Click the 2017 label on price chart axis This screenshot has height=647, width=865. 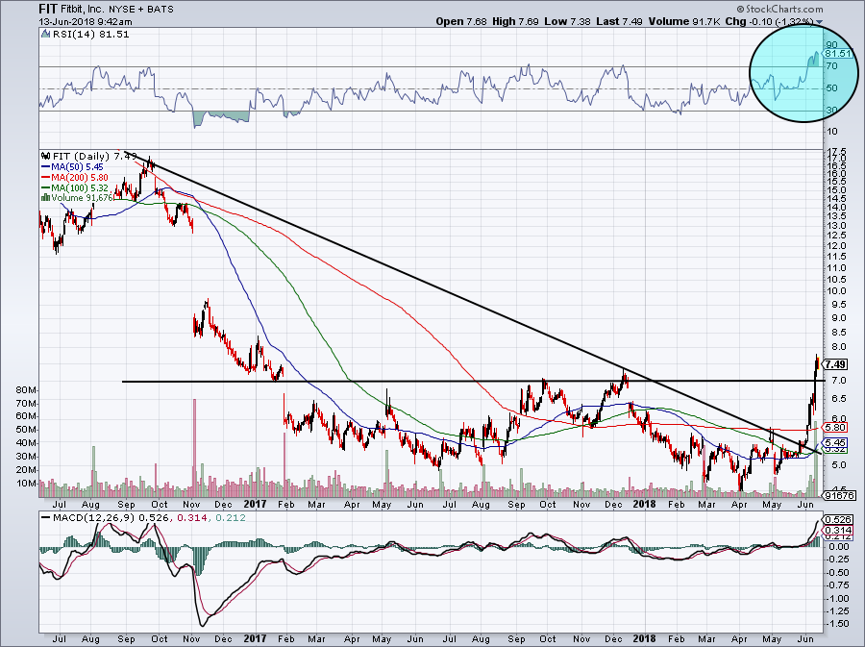tap(254, 504)
